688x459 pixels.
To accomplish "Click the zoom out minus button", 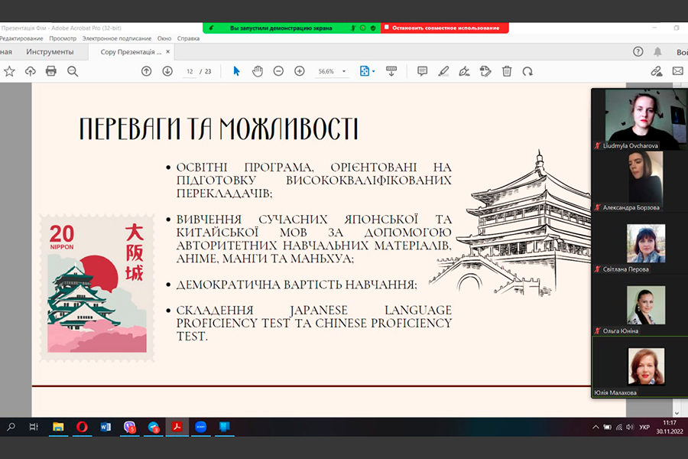I will (x=278, y=71).
